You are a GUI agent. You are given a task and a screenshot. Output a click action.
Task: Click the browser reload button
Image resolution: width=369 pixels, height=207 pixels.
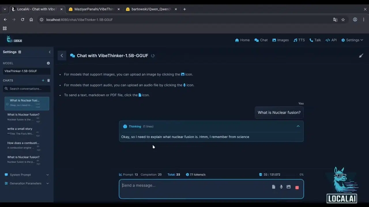coord(22,20)
